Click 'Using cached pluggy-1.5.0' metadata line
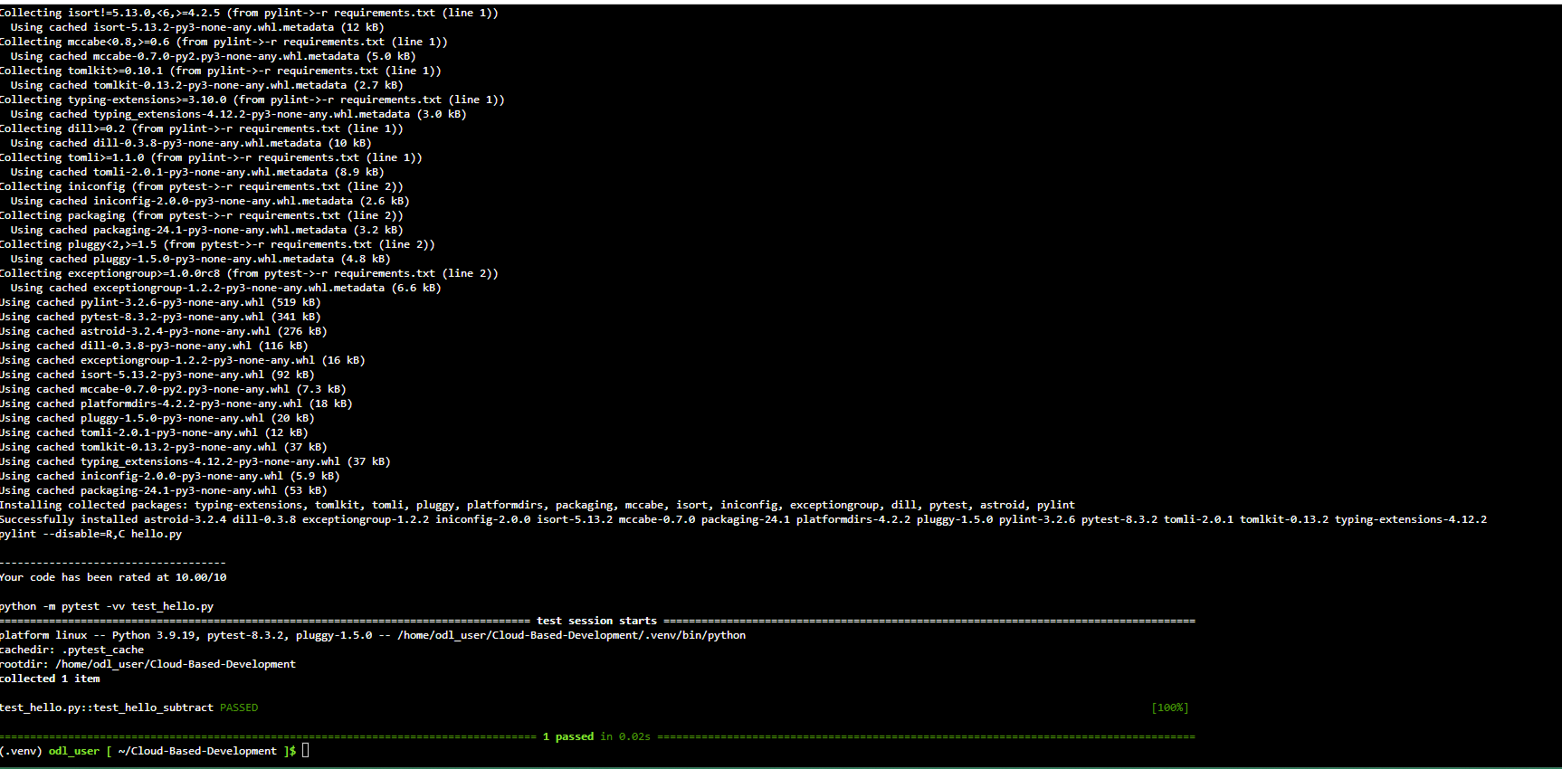This screenshot has height=769, width=1562. point(201,259)
